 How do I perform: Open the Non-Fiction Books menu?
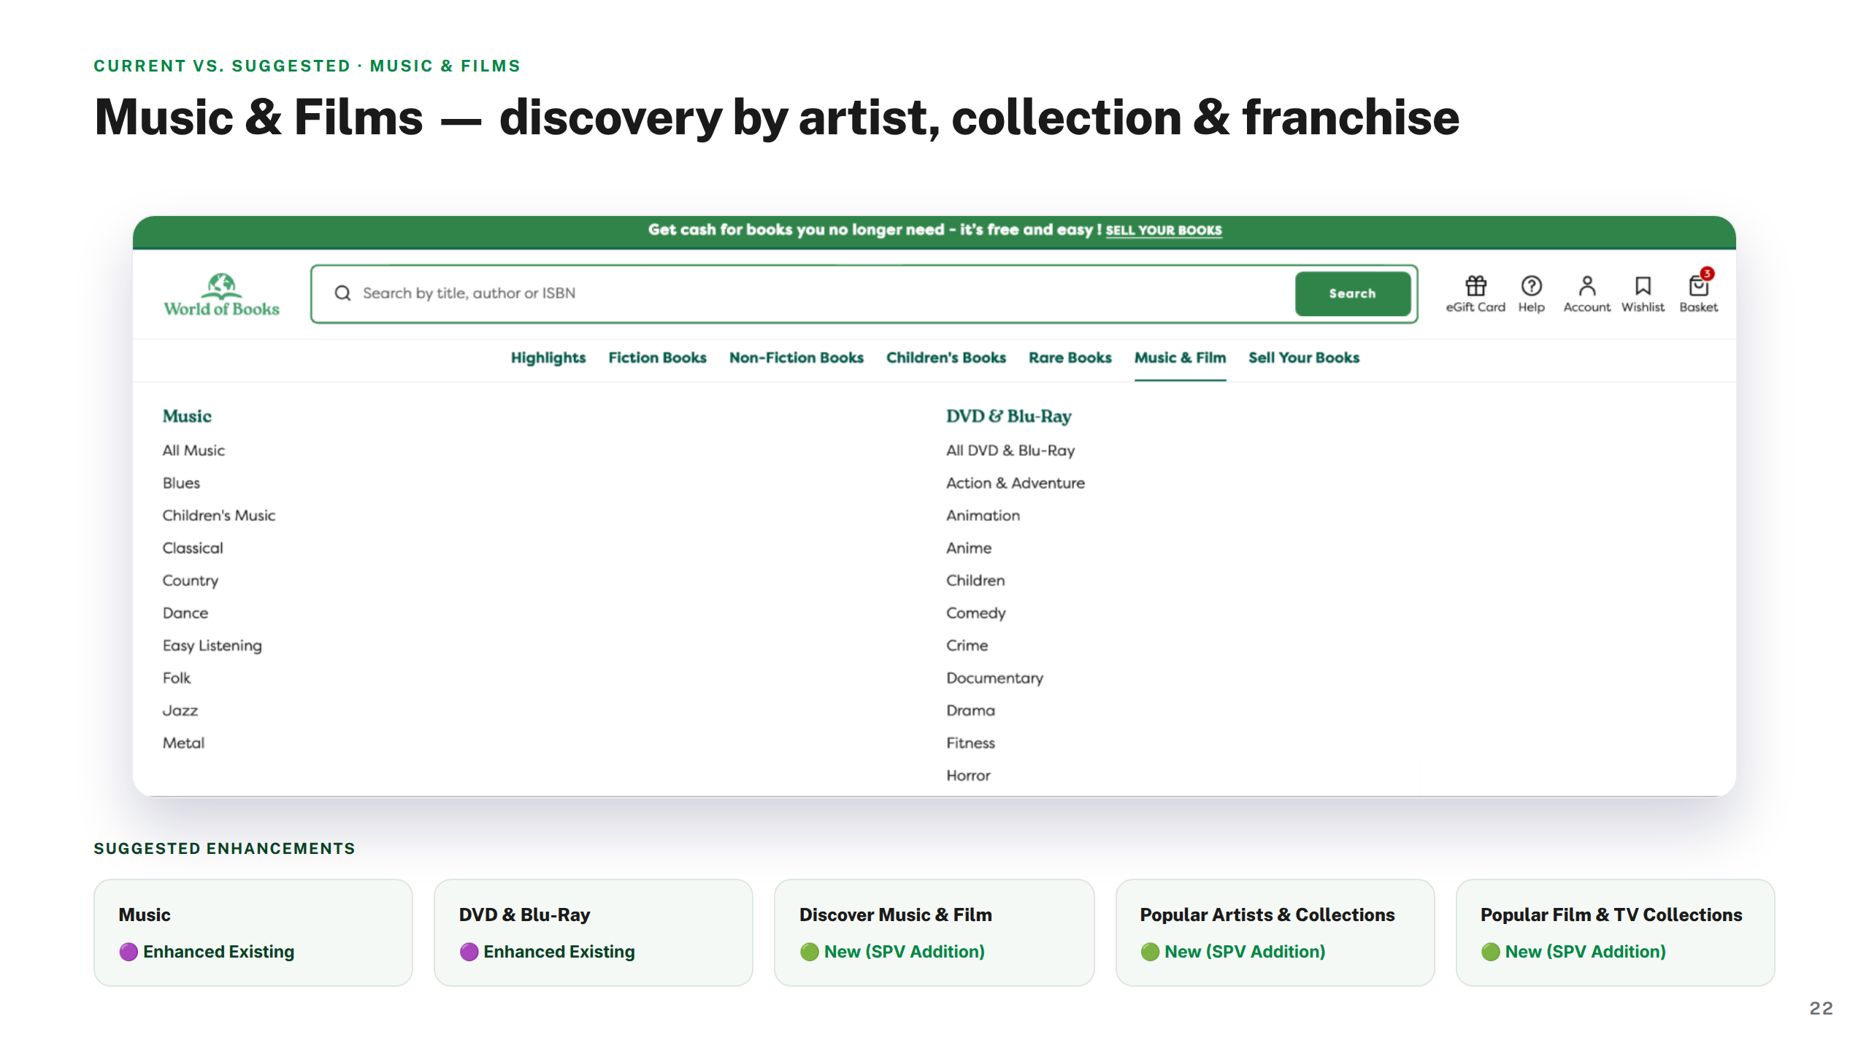coord(796,358)
